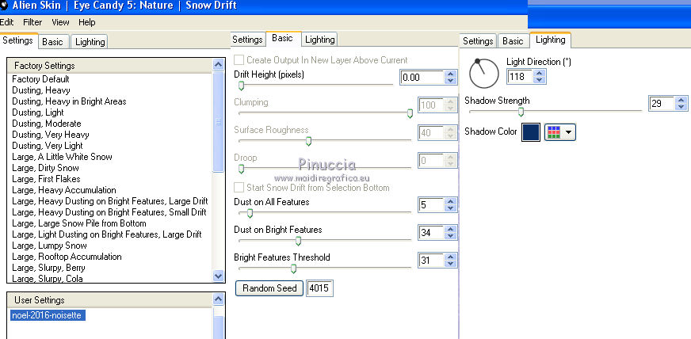Screen dimensions: 691x339
Task: Click the Drift Height slider handle
Action: click(x=241, y=86)
